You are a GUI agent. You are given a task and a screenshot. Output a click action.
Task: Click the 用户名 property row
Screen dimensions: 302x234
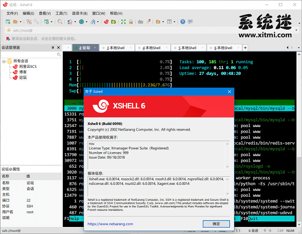pos(31,212)
